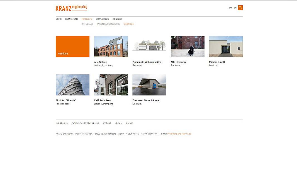Open the KONTAKT menu
The height and width of the screenshot is (177, 297).
(x=117, y=19)
